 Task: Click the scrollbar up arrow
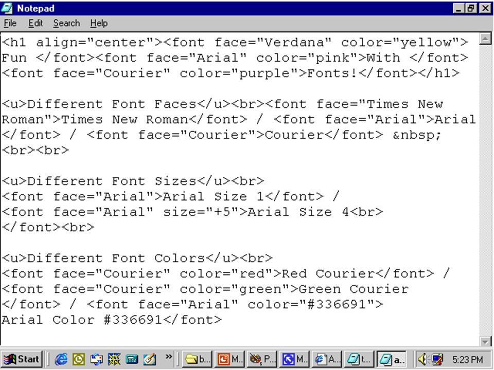[x=485, y=39]
